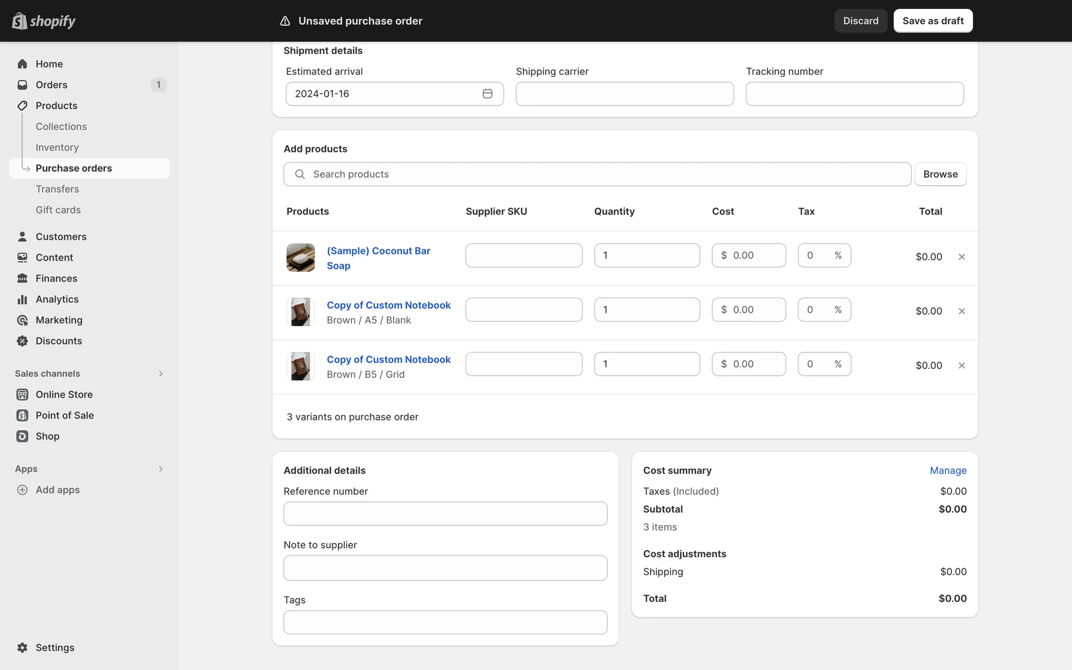Expand Sales channels chevron
Image resolution: width=1072 pixels, height=670 pixels.
tap(161, 374)
